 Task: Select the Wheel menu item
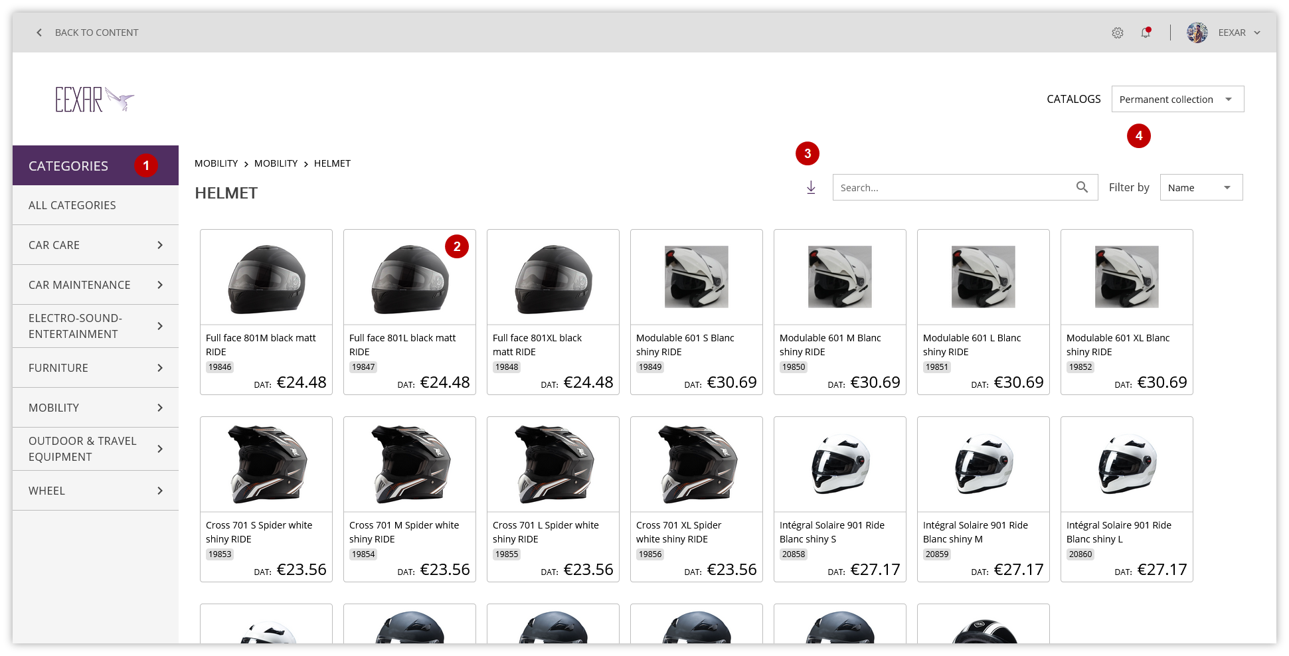[96, 491]
